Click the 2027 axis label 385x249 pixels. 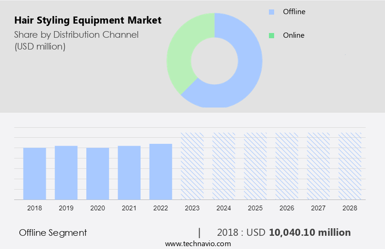pos(318,208)
